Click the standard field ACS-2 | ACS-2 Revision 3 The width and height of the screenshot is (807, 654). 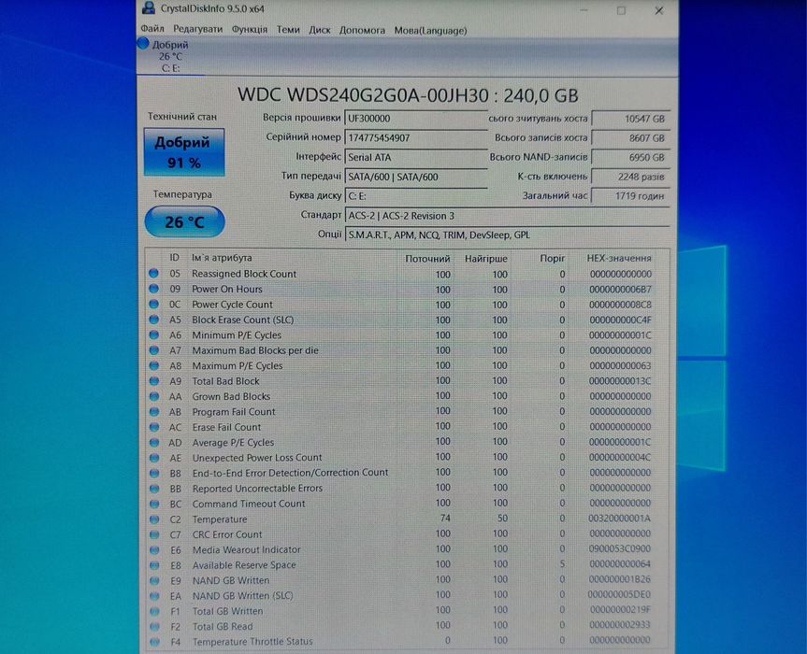tap(507, 216)
